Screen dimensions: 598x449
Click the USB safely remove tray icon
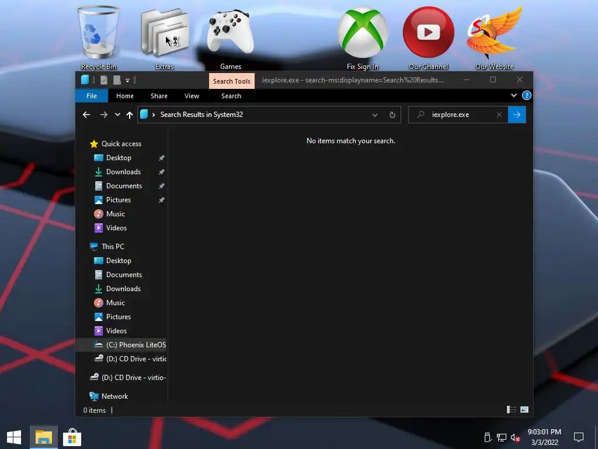(488, 437)
